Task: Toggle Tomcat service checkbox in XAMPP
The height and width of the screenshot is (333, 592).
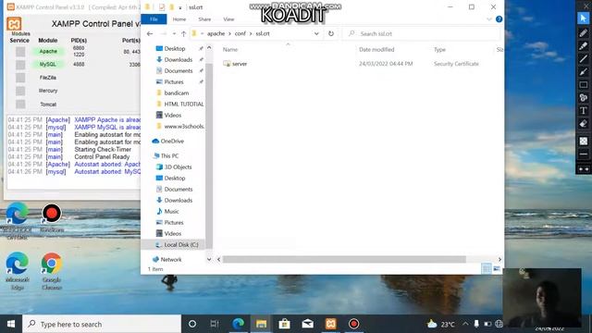Action: (20, 105)
